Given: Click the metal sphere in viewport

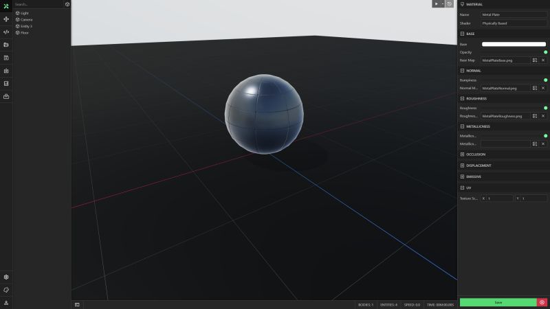Looking at the screenshot, I should (264, 114).
